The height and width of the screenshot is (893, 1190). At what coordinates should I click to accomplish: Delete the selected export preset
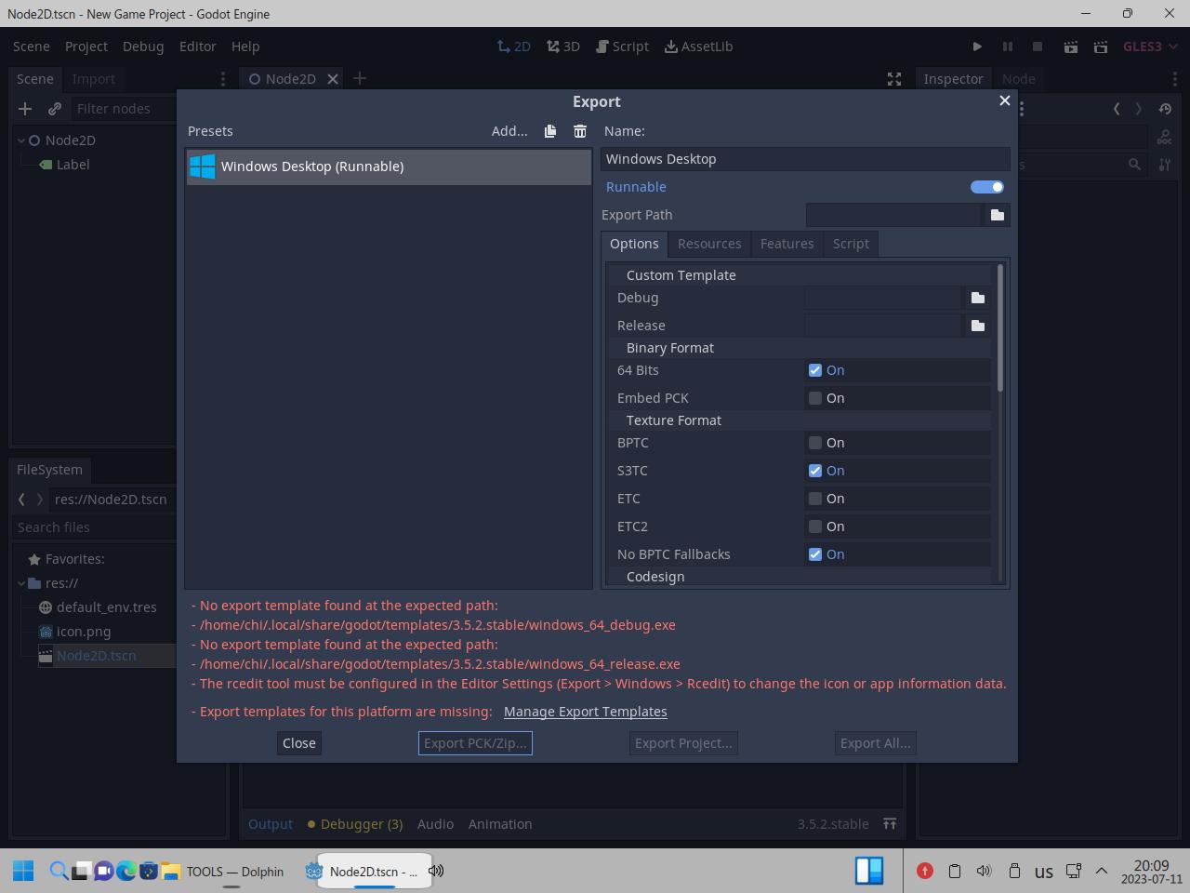[x=580, y=131]
